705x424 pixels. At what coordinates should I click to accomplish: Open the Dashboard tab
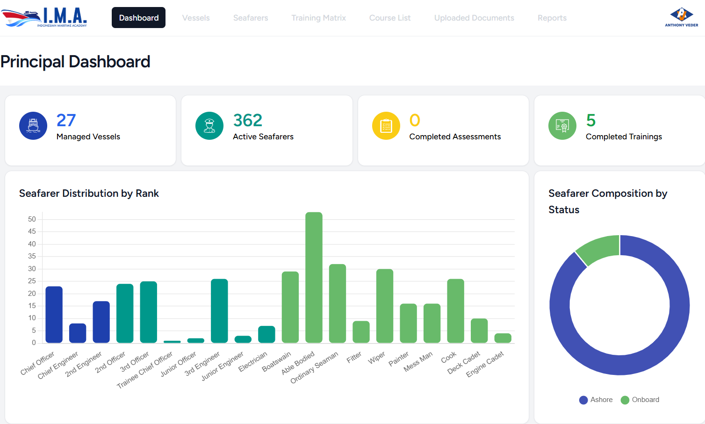(138, 18)
